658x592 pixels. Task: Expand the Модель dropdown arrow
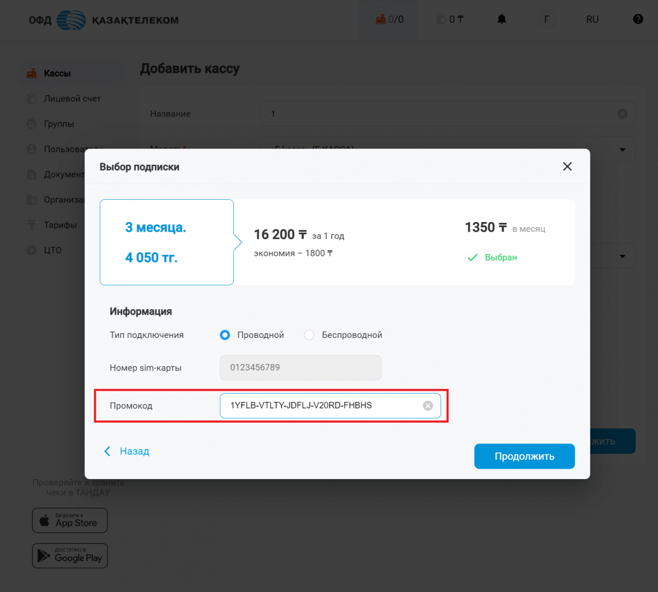coord(622,149)
